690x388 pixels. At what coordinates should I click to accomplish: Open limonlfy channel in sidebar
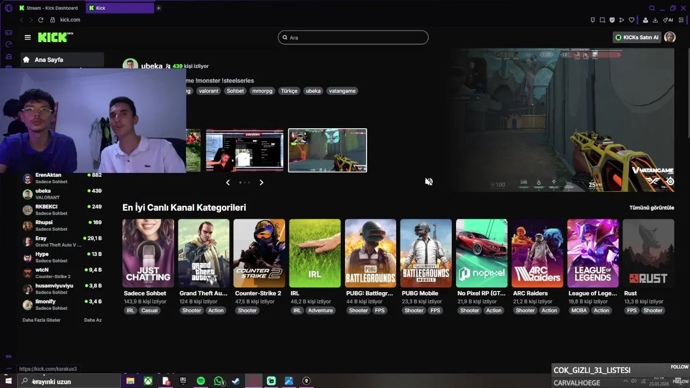coord(62,304)
